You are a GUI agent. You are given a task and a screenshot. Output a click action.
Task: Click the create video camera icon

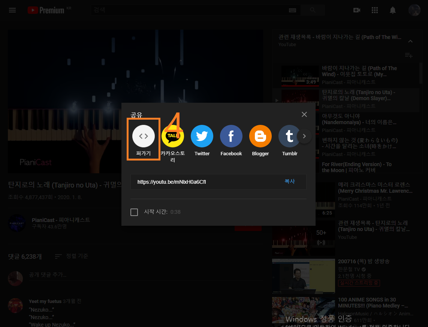(x=357, y=10)
